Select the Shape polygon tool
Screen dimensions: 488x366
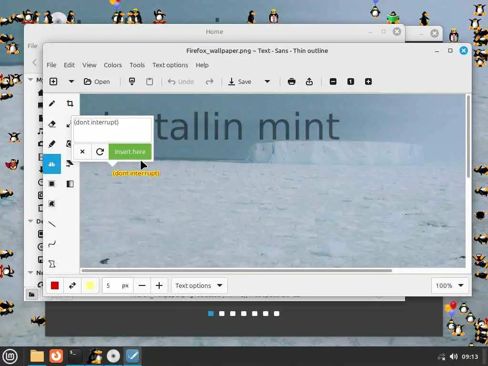coord(52,264)
